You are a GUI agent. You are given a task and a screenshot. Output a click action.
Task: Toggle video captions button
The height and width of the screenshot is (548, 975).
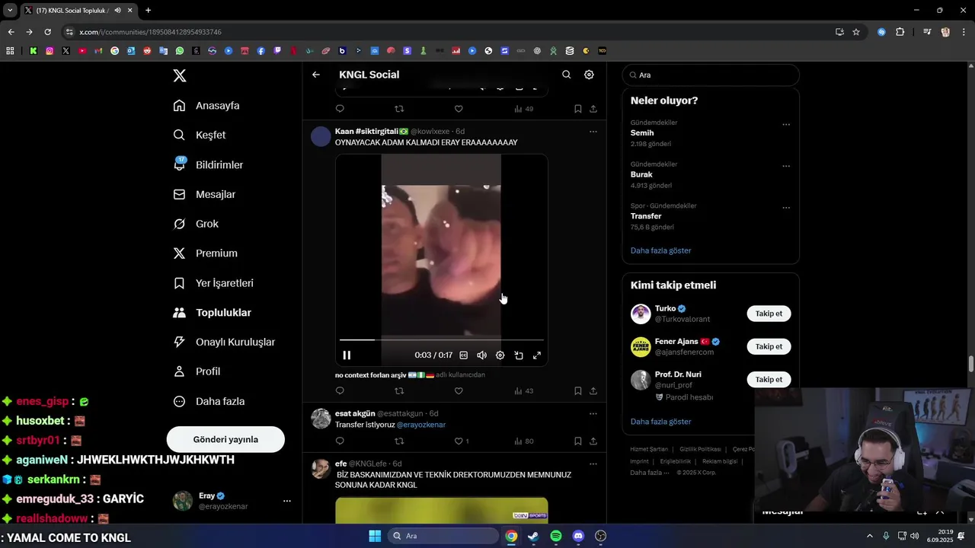point(463,355)
